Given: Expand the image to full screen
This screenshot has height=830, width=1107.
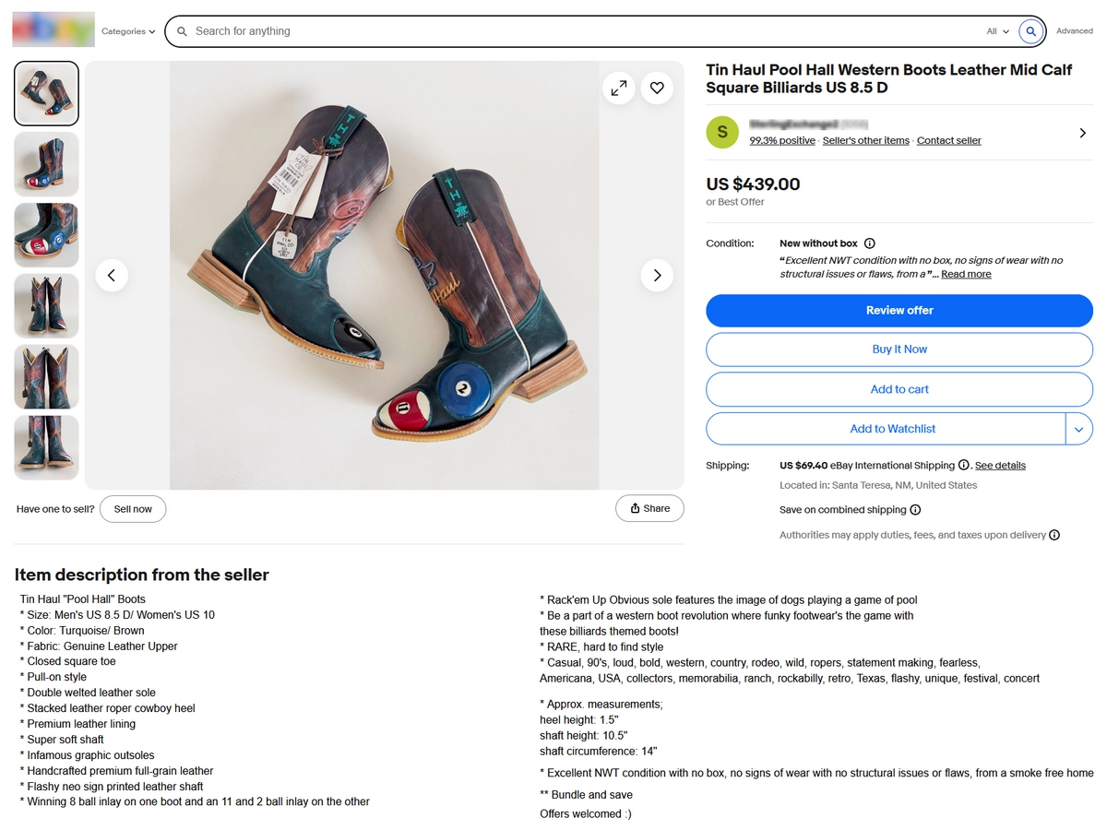Looking at the screenshot, I should [x=618, y=88].
